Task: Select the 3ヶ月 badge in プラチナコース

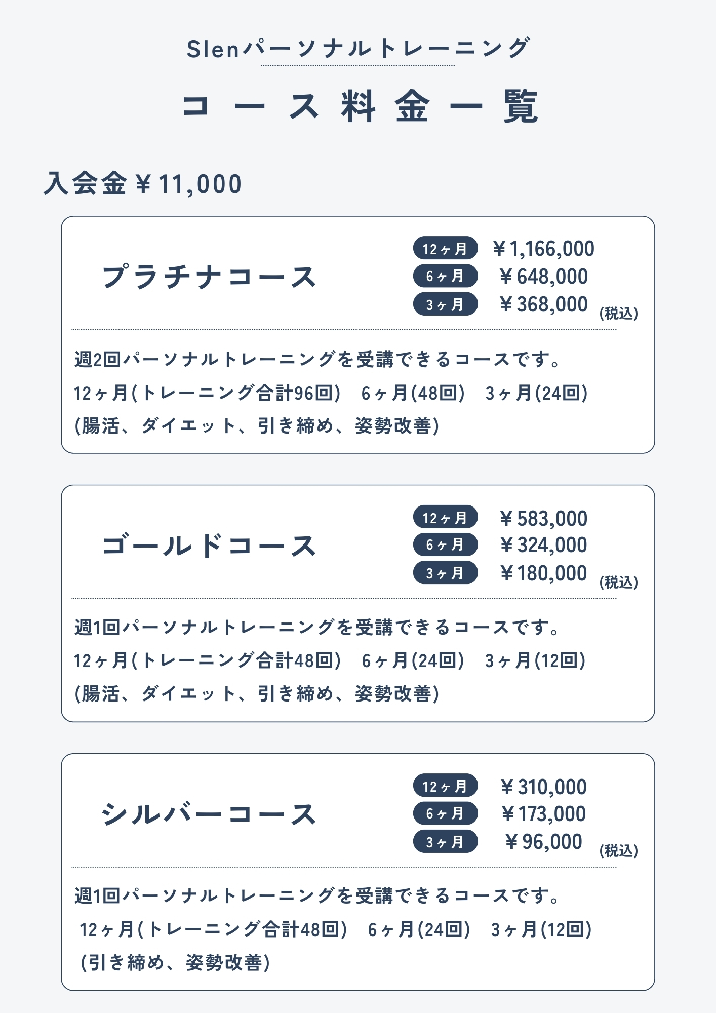Action: (x=445, y=304)
